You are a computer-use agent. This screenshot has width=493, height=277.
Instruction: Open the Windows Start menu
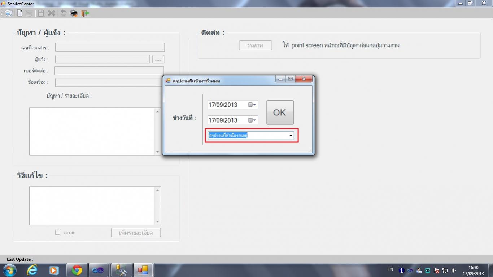coord(9,270)
